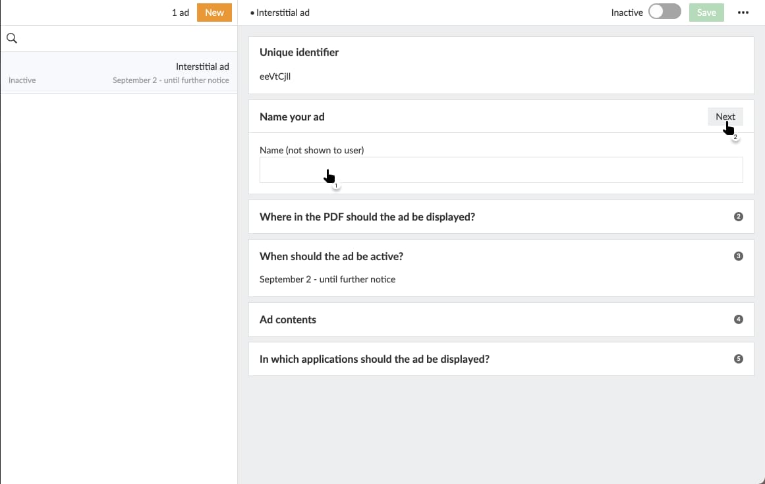Viewport: 765px width, 484px height.
Task: Click the step 4 number badge
Action: point(738,319)
